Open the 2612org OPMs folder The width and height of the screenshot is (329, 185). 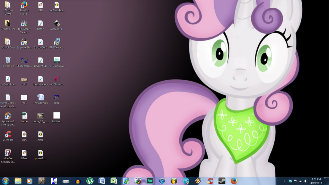[8, 8]
